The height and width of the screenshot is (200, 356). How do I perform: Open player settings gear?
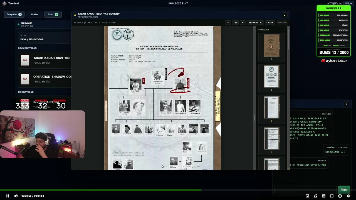[348, 196]
